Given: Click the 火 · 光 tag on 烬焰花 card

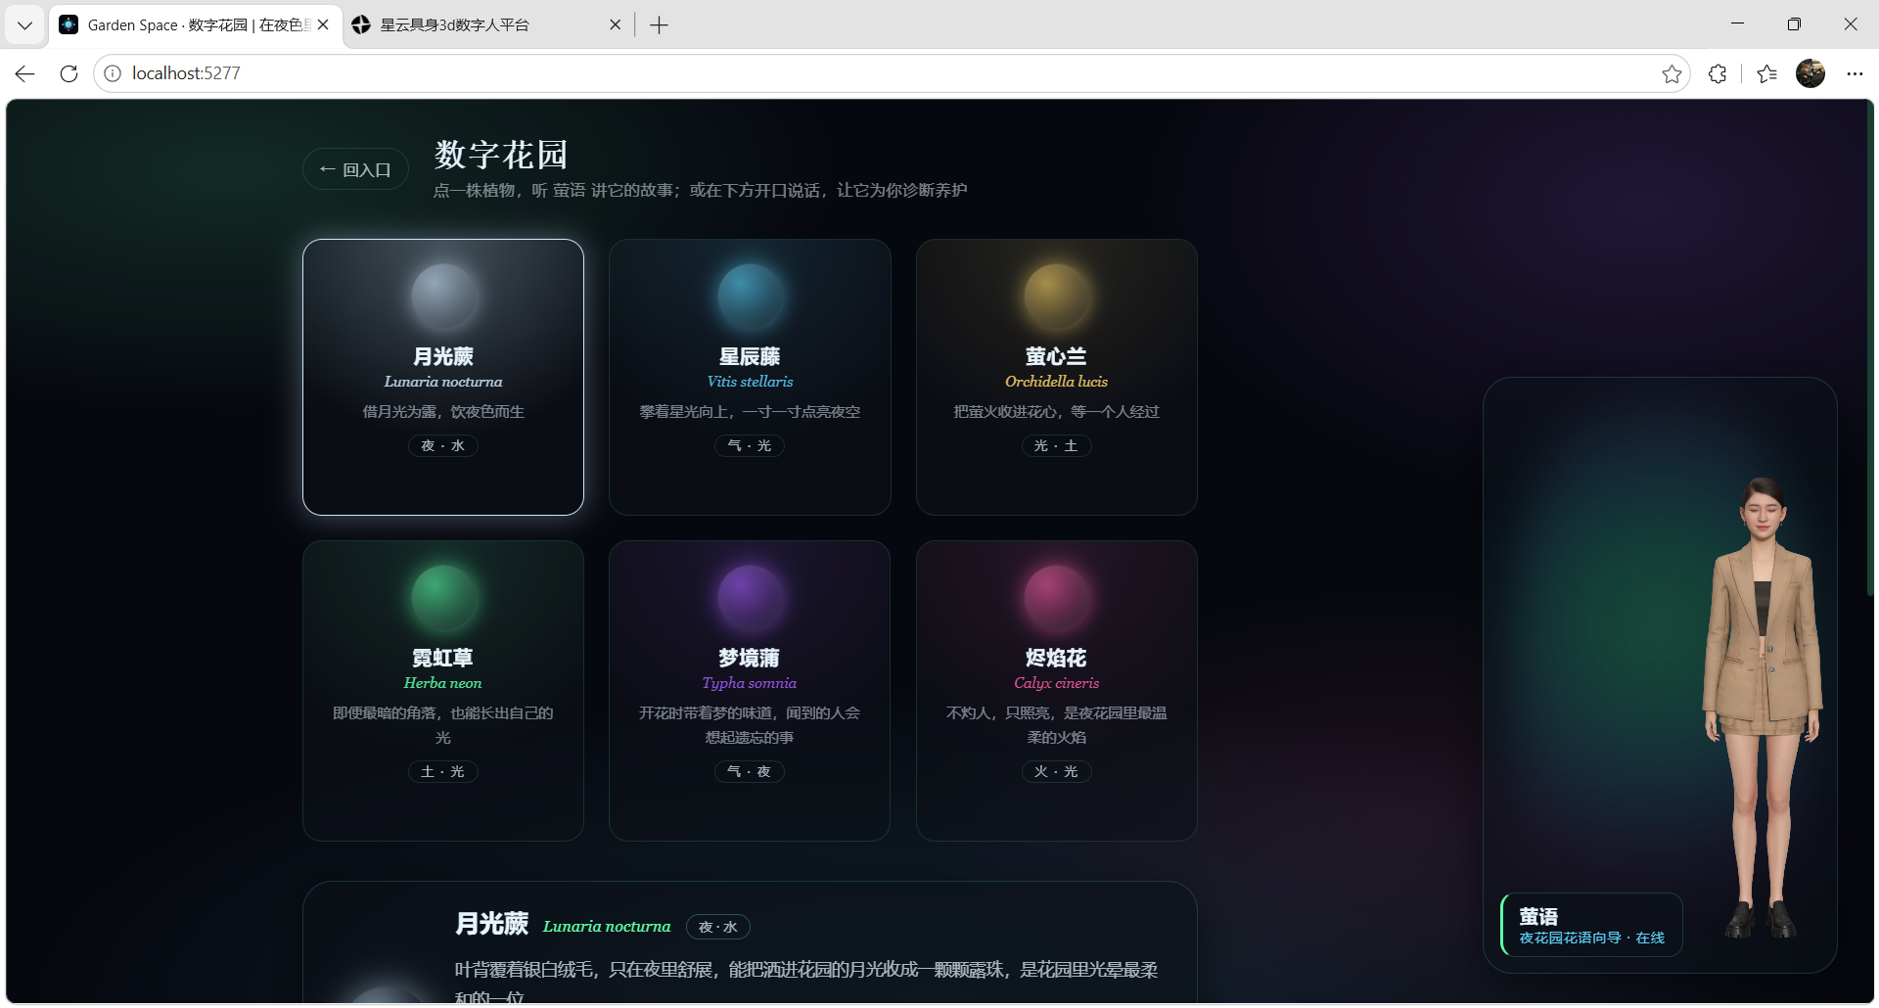Looking at the screenshot, I should [1057, 771].
